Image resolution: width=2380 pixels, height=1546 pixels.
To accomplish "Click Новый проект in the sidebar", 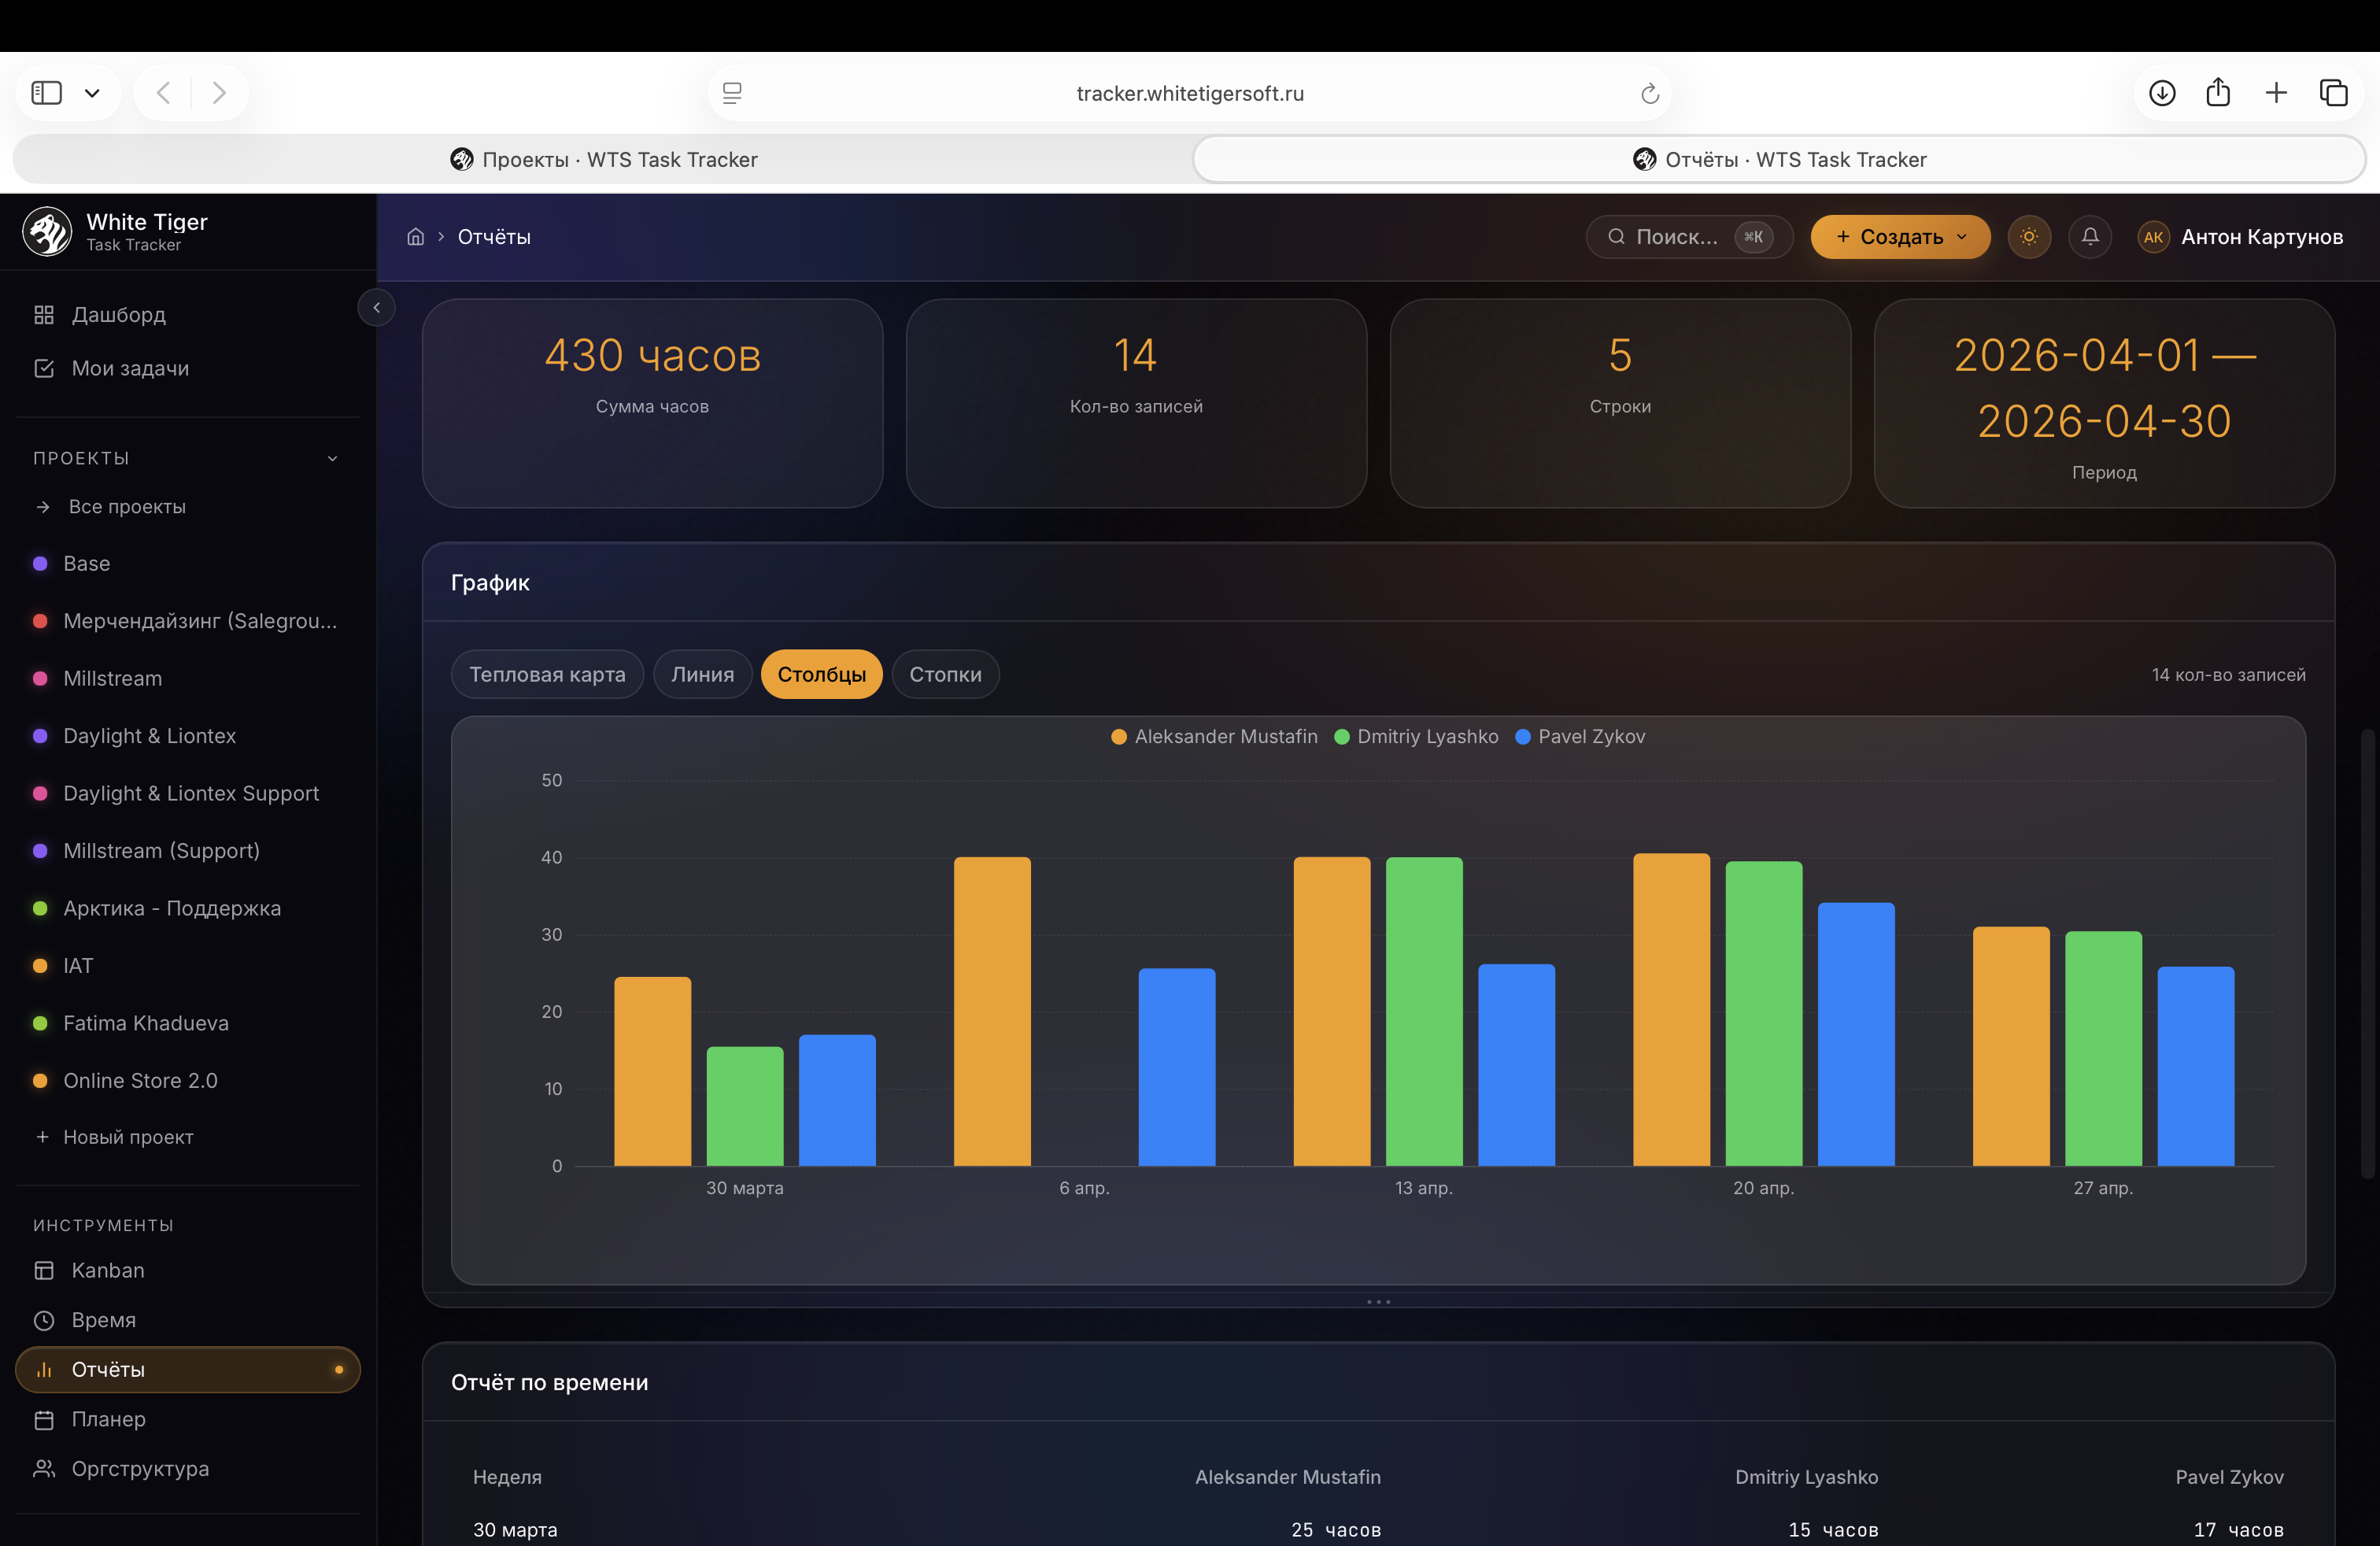I will click(x=128, y=1137).
